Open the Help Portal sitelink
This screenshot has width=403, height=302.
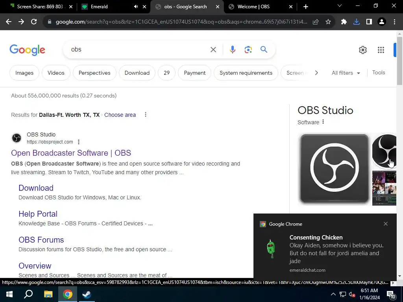(38, 214)
